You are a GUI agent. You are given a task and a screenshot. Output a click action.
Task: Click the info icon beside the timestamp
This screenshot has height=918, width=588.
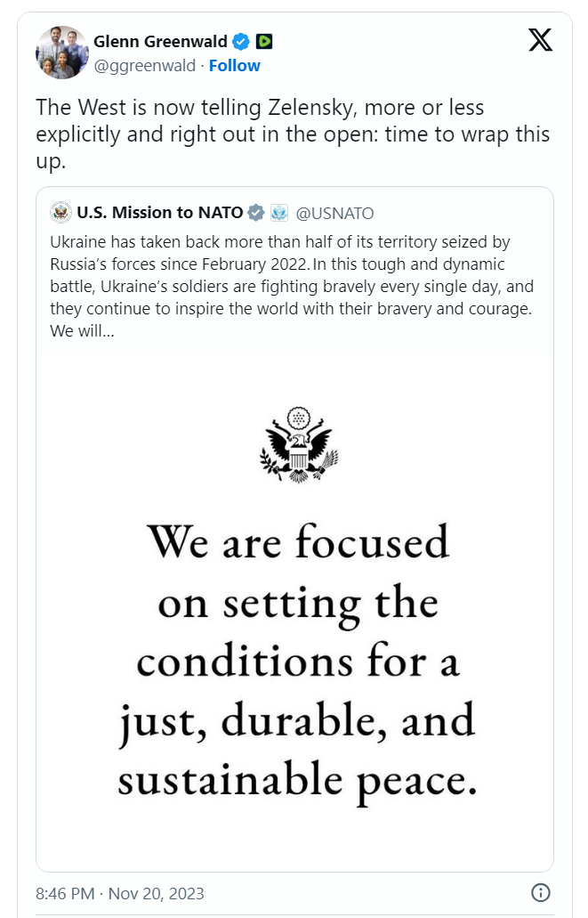[x=540, y=893]
